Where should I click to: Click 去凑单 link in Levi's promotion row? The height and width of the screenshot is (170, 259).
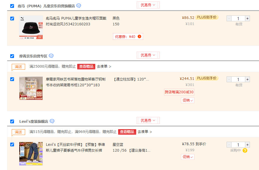tap(145, 132)
